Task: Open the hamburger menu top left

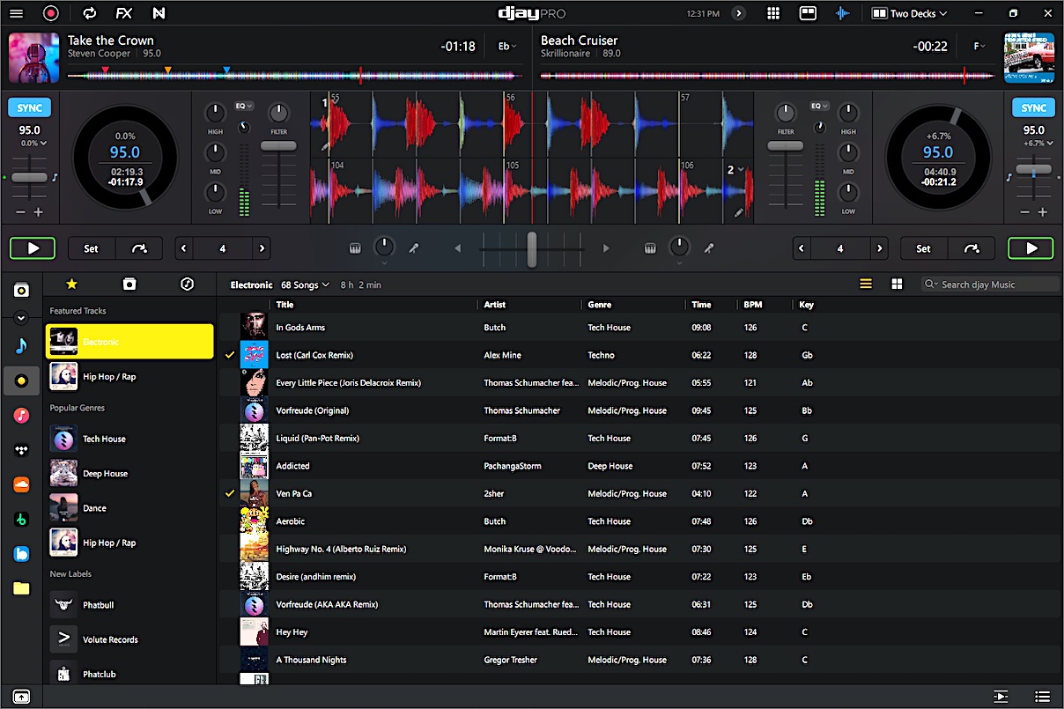Action: [x=16, y=13]
